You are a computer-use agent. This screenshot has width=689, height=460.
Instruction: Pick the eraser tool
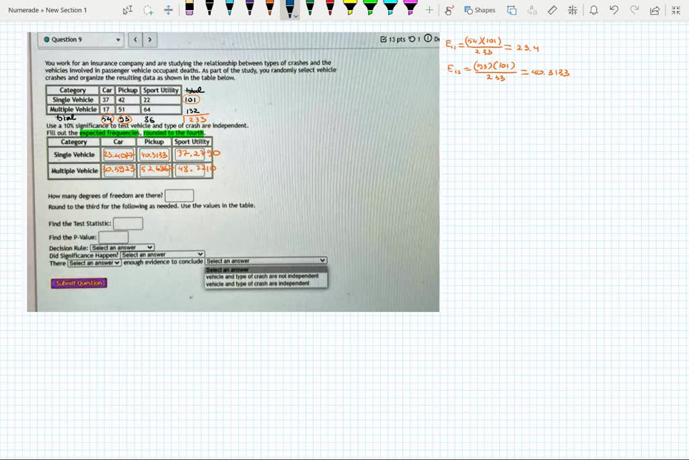point(189,9)
